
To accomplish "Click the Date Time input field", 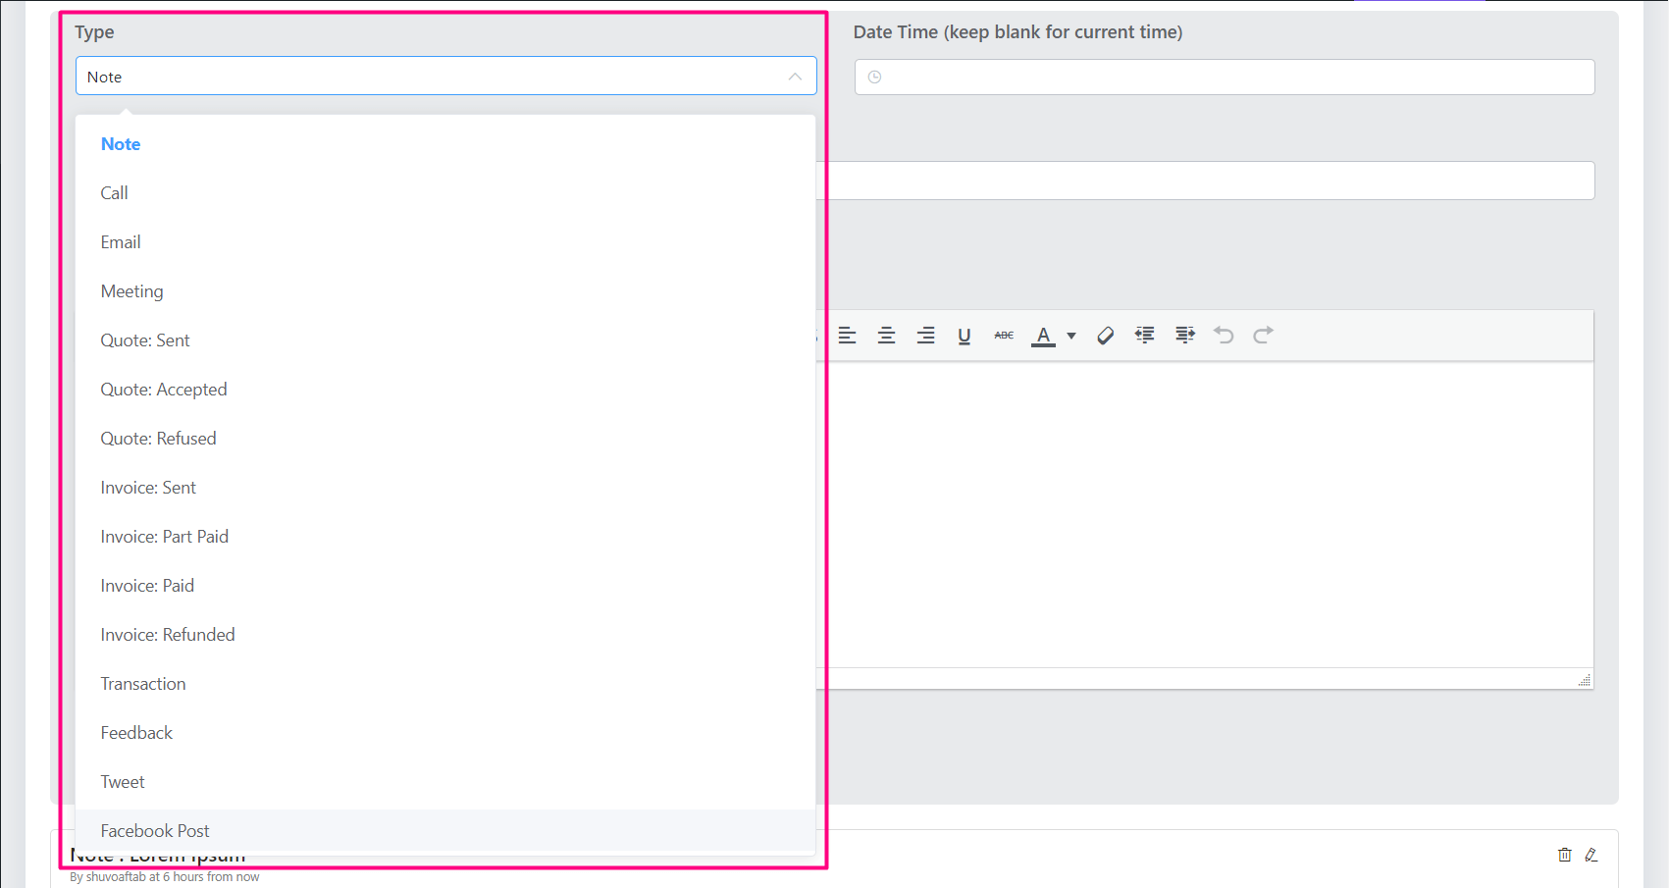I will pyautogui.click(x=1225, y=78).
